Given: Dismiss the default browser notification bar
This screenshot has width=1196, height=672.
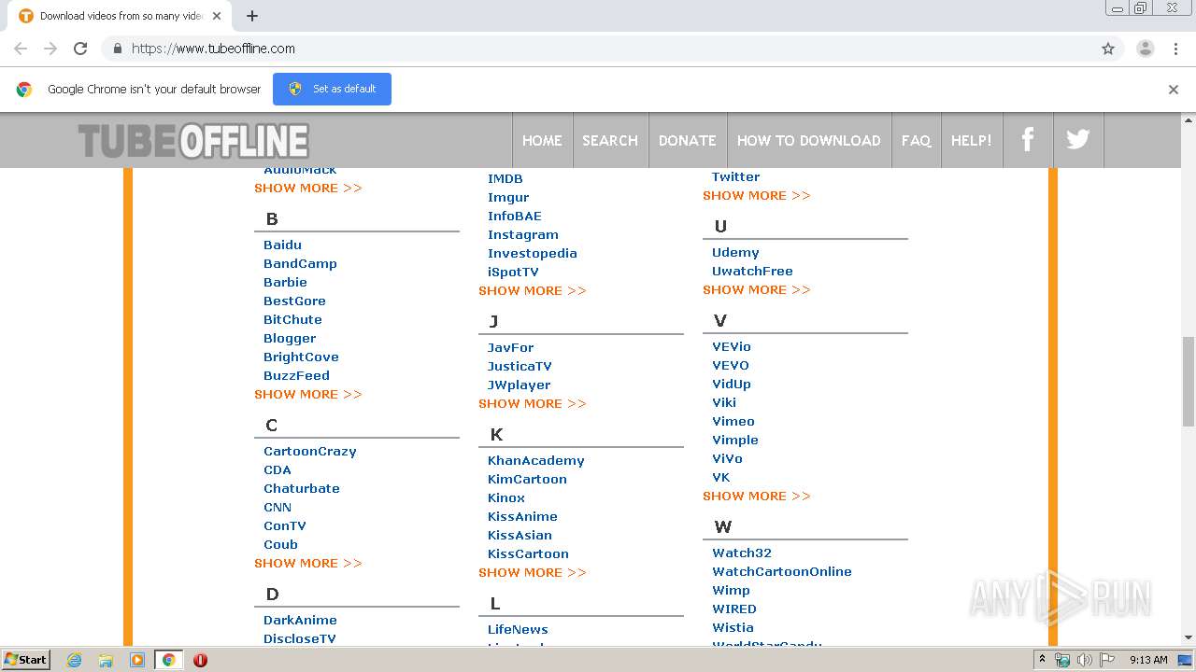Looking at the screenshot, I should coord(1173,90).
